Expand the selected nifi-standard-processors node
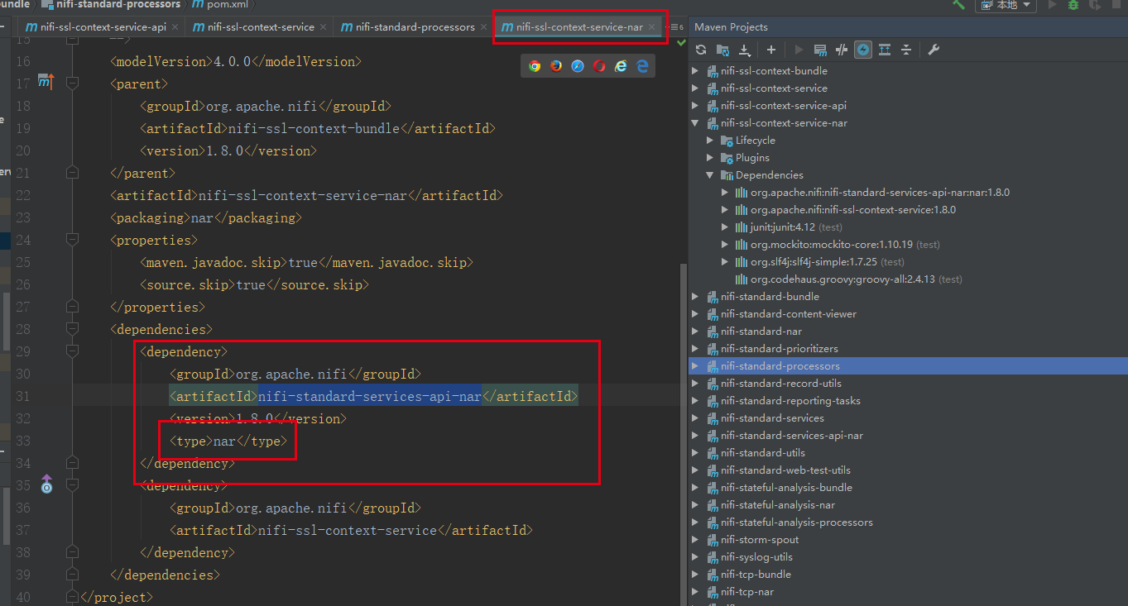This screenshot has height=606, width=1128. click(x=695, y=366)
